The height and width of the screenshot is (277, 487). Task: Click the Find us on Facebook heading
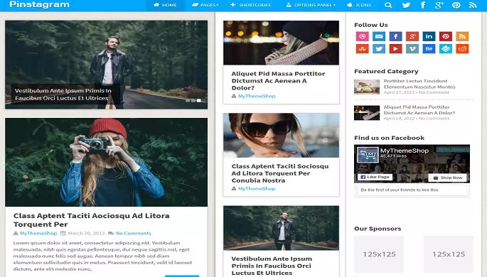pyautogui.click(x=389, y=138)
